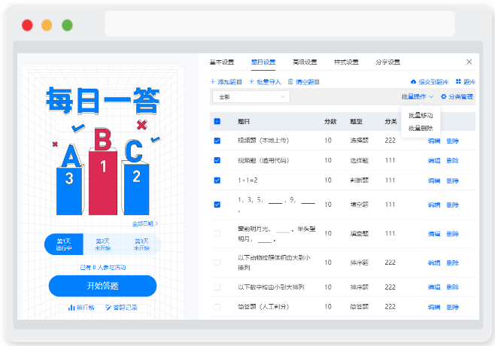
Task: Click 删除 for the 1，3，5 question
Action: click(452, 205)
